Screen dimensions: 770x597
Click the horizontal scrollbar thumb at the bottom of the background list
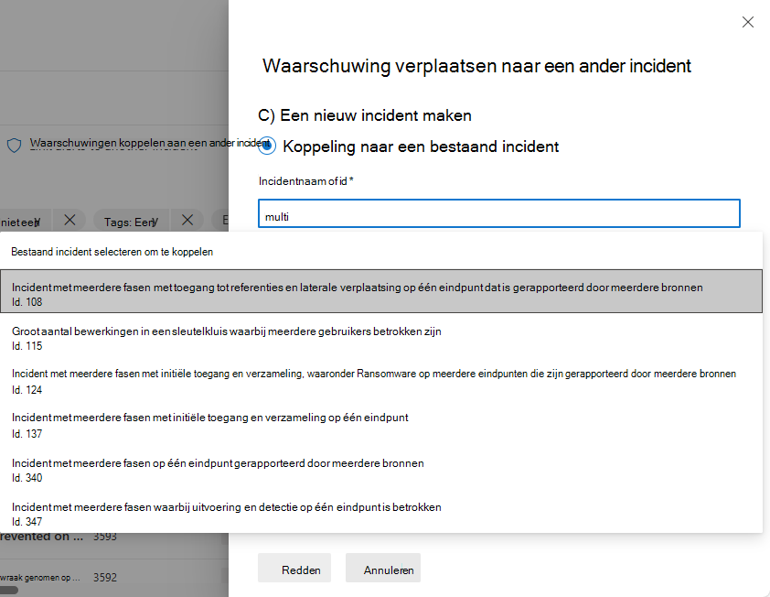click(x=9, y=590)
